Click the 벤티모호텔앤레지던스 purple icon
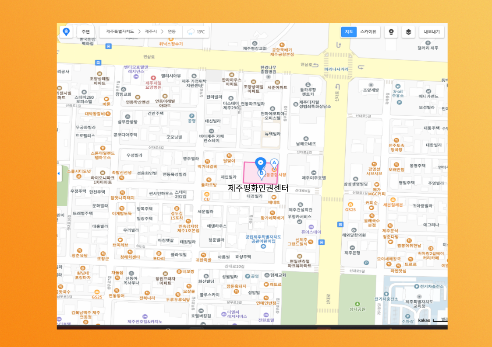Viewport: 492px width, 347px height. click(136, 76)
